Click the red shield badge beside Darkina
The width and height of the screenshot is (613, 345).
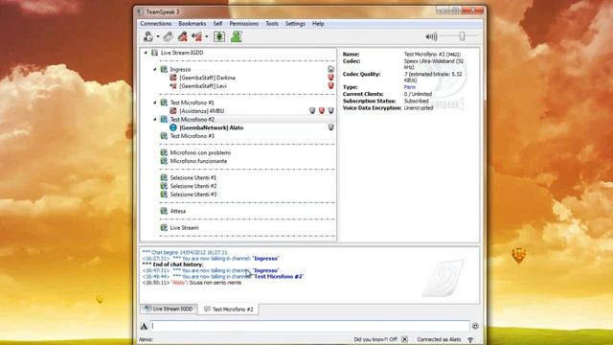point(330,77)
